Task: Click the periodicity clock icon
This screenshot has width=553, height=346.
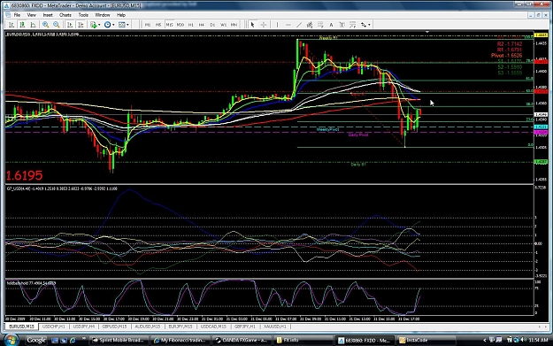Action: click(107, 25)
